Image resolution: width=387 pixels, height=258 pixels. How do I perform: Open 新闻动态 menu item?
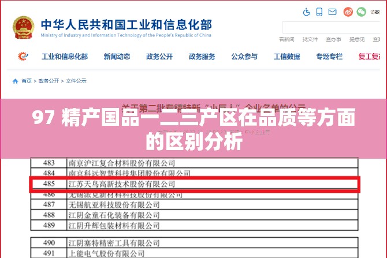click(x=117, y=57)
